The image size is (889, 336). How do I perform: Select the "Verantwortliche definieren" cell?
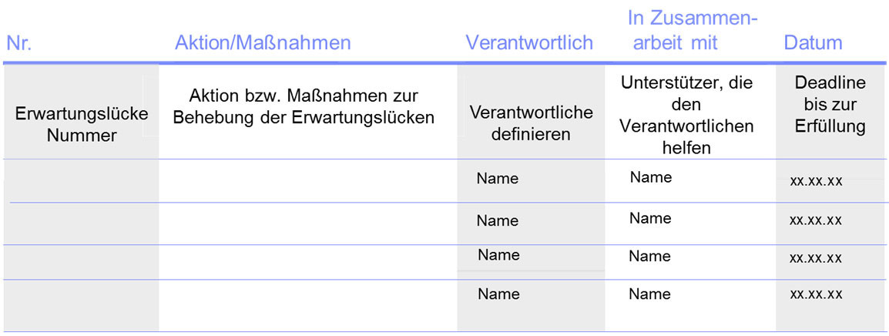[531, 123]
